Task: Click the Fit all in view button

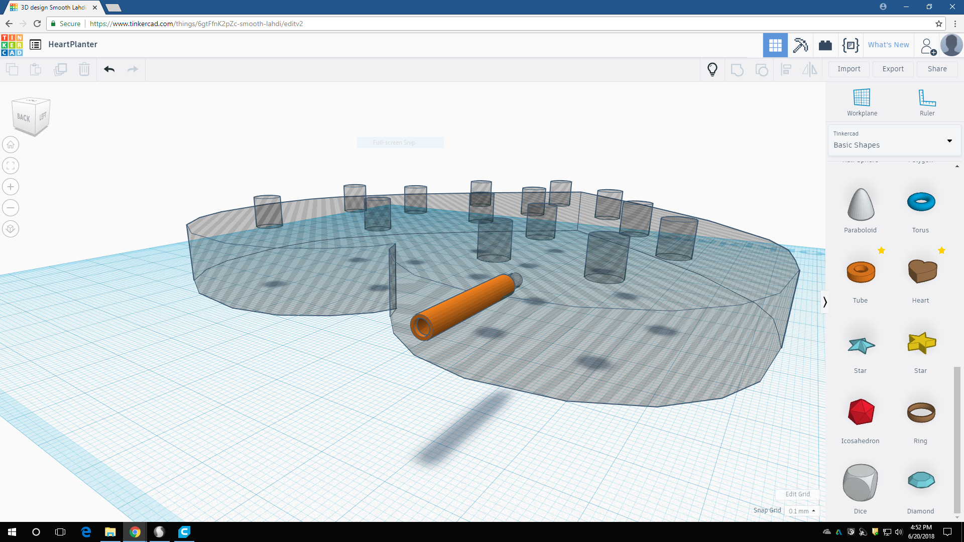Action: point(11,166)
